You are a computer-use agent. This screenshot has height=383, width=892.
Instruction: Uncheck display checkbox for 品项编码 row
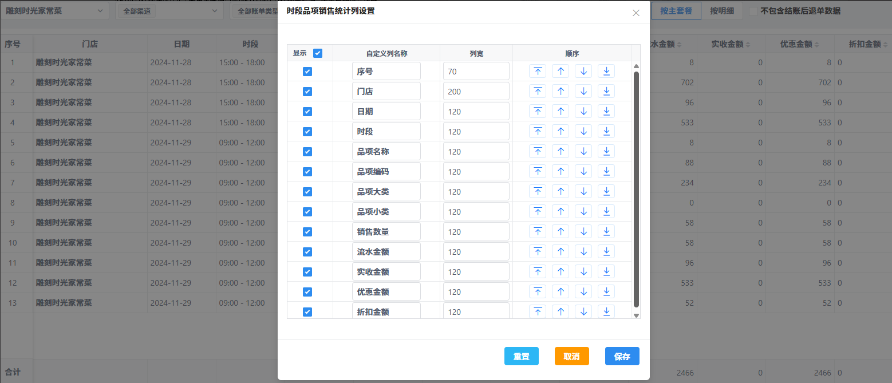click(307, 172)
